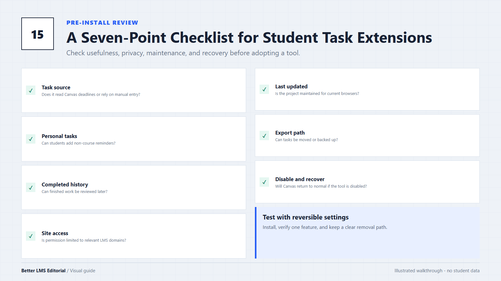Toggle the Site access checkmark
The image size is (501, 281).
click(31, 236)
